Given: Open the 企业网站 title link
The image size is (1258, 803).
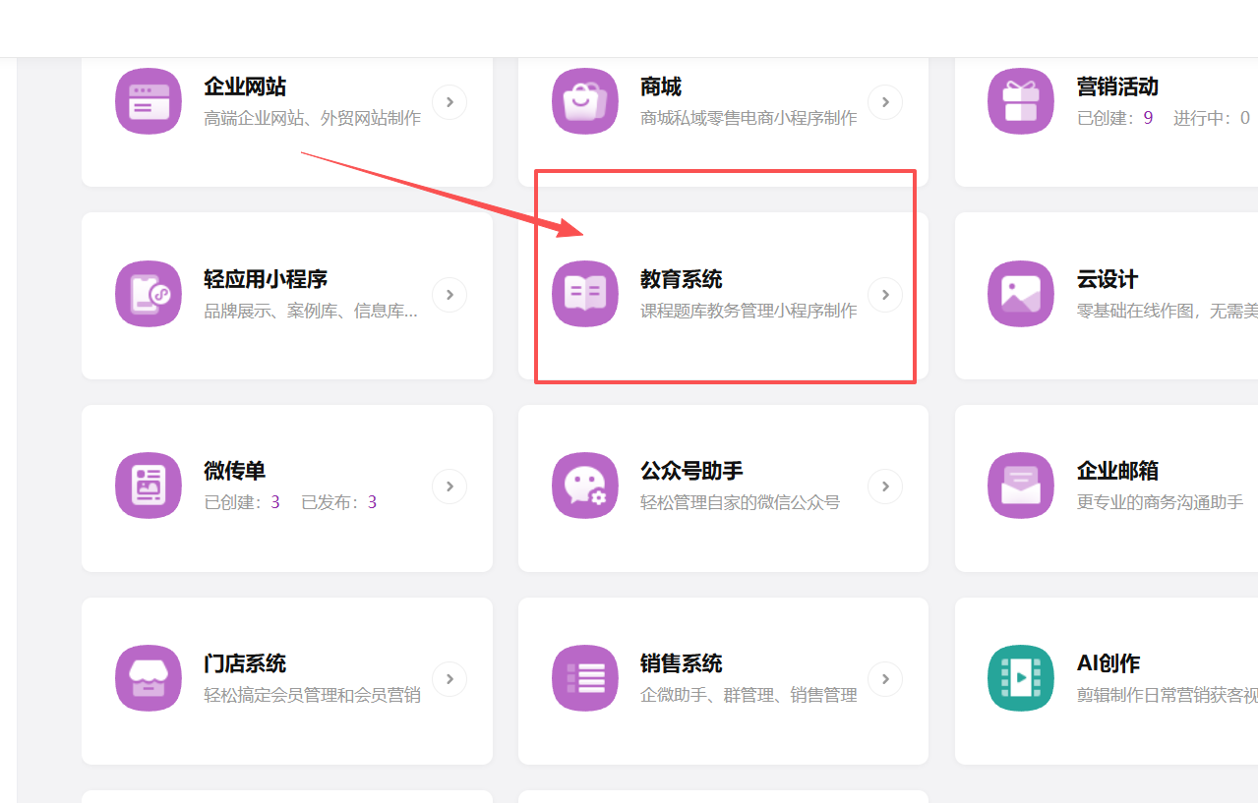Looking at the screenshot, I should click(245, 86).
